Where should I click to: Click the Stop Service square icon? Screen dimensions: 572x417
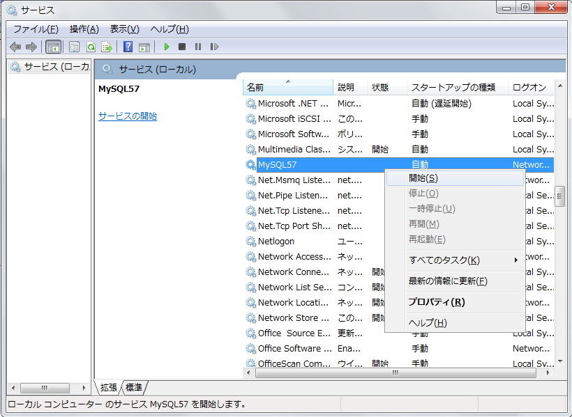click(182, 47)
